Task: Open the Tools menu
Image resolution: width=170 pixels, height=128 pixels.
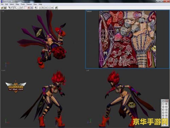Action: [23, 4]
